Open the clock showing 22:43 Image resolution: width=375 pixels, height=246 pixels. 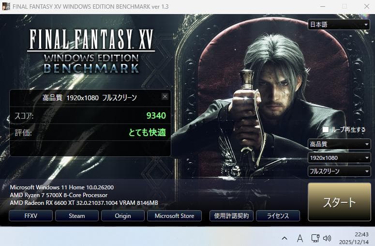[354, 238]
